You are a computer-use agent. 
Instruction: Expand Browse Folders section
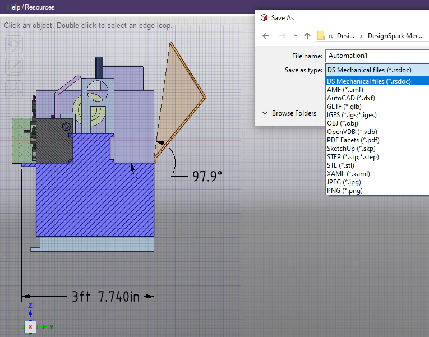click(290, 113)
